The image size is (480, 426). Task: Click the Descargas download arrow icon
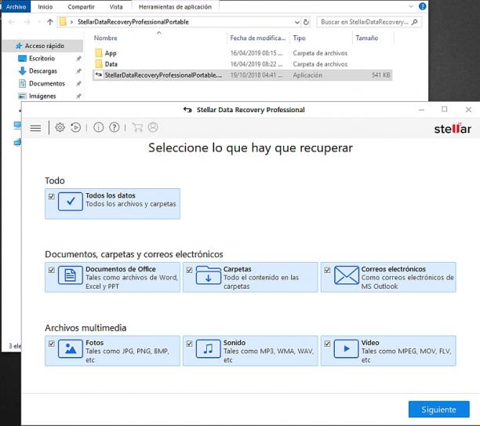22,71
